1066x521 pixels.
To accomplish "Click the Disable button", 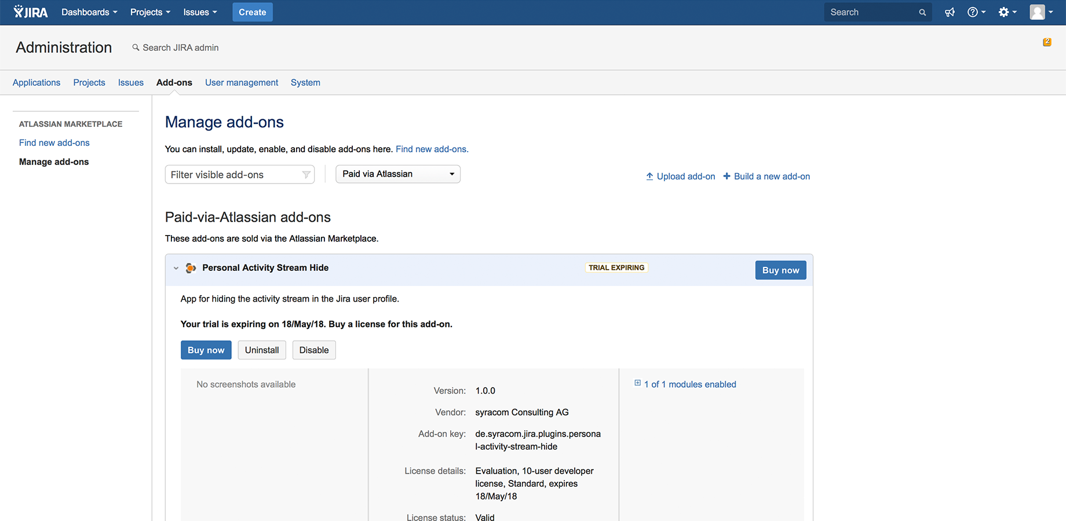I will pyautogui.click(x=314, y=350).
